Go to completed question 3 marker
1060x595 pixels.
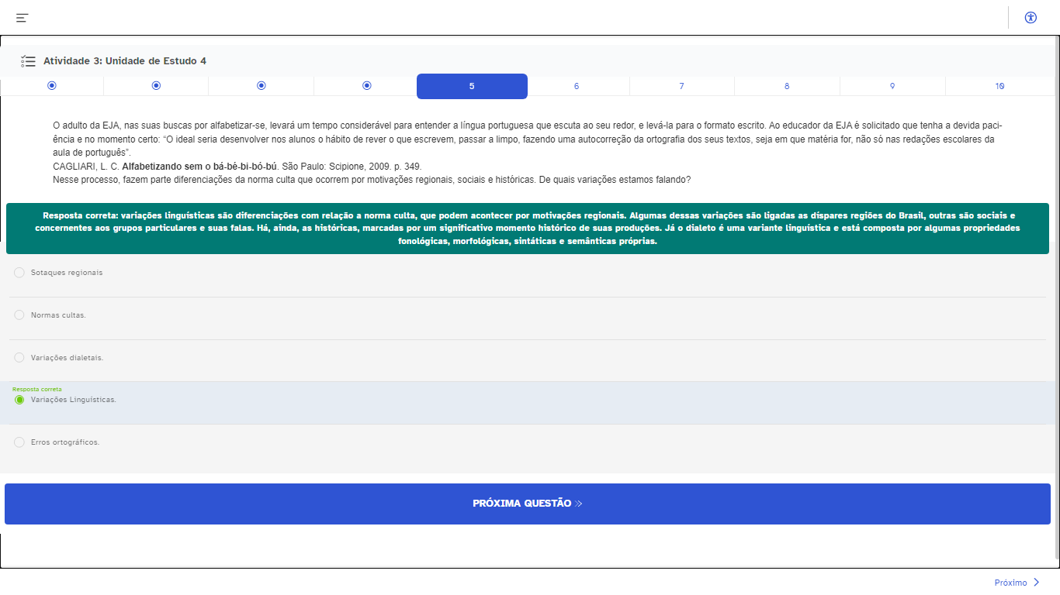(262, 85)
